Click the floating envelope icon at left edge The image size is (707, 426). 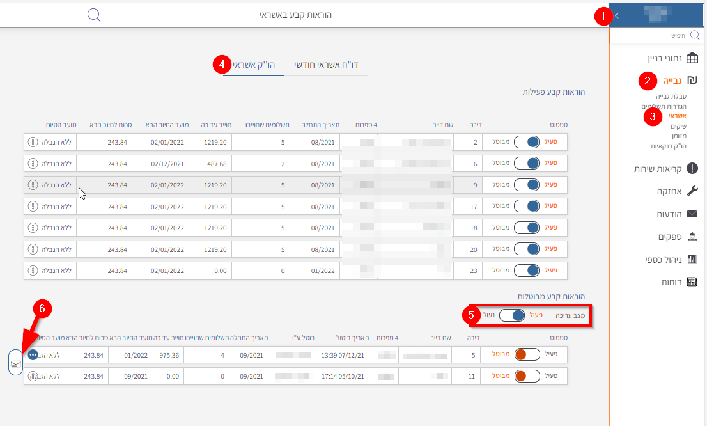(17, 363)
